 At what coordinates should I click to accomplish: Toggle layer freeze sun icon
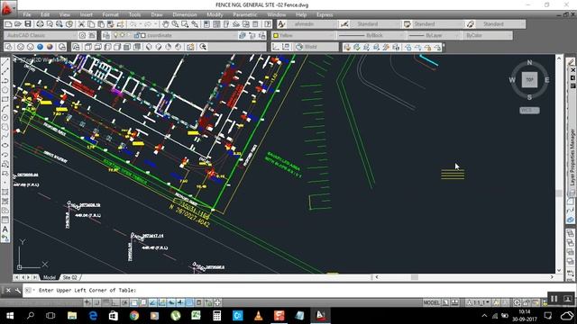[x=123, y=35]
